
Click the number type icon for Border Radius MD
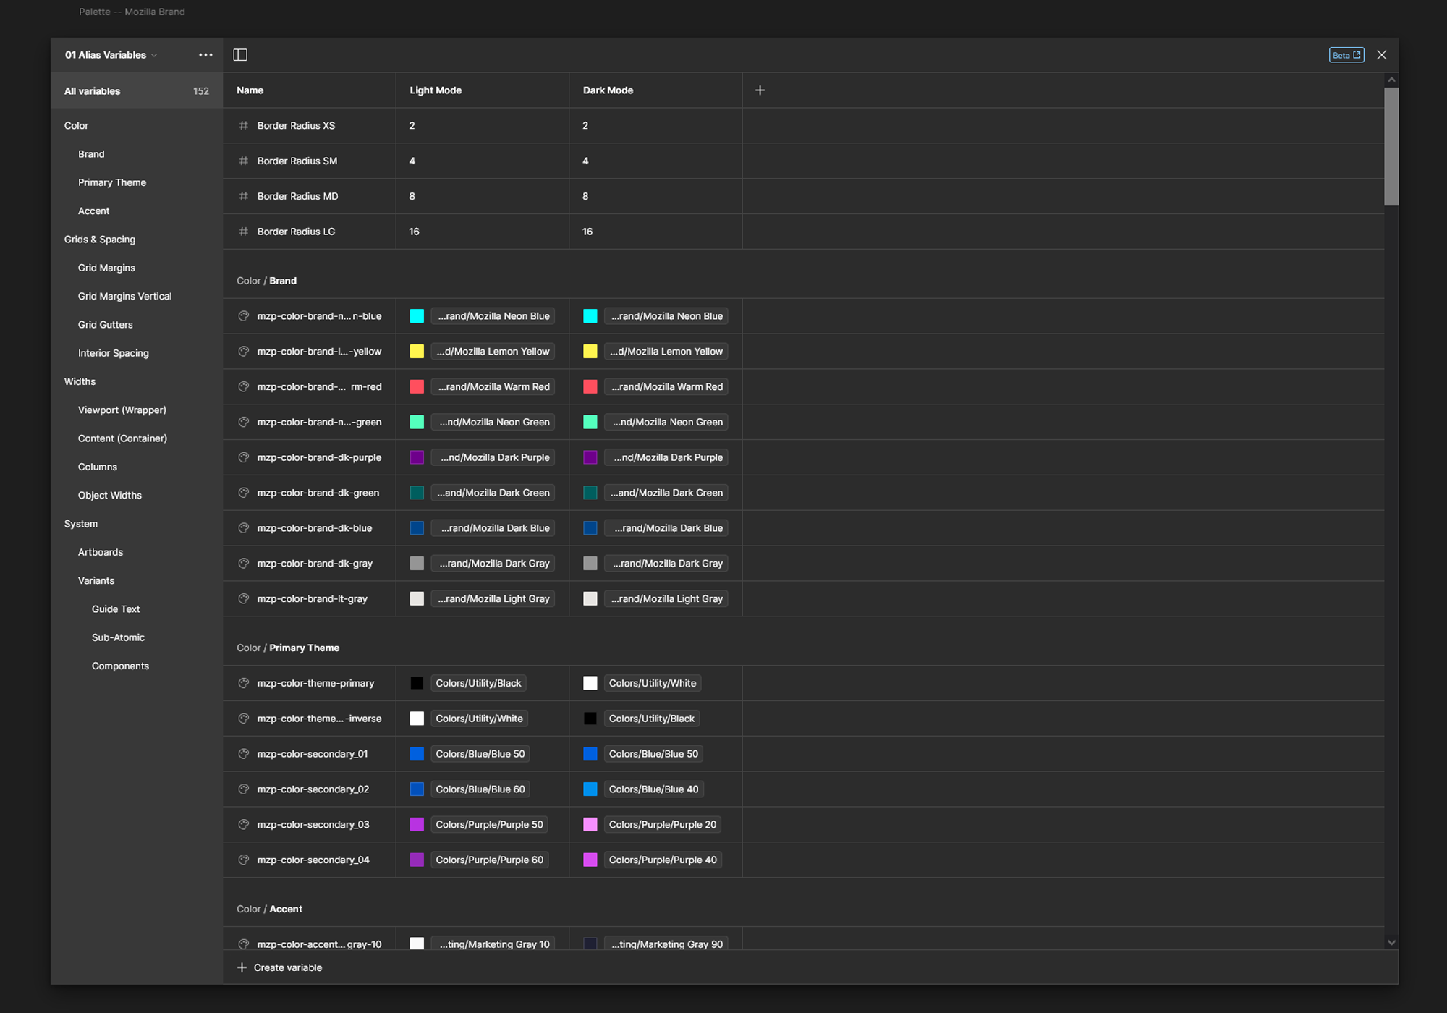point(244,197)
